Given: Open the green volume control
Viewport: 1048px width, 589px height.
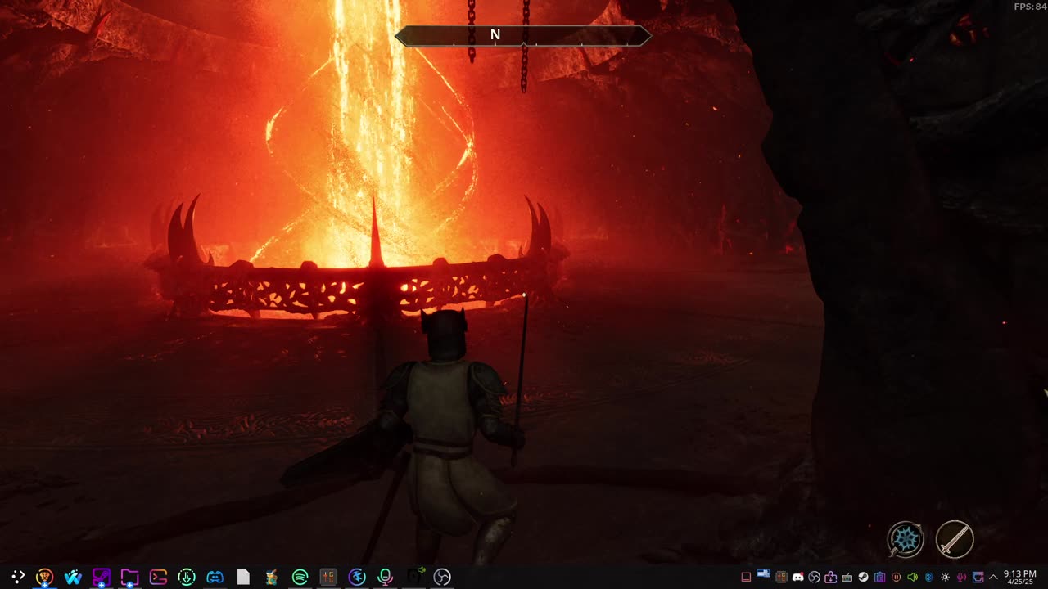Looking at the screenshot, I should (913, 577).
